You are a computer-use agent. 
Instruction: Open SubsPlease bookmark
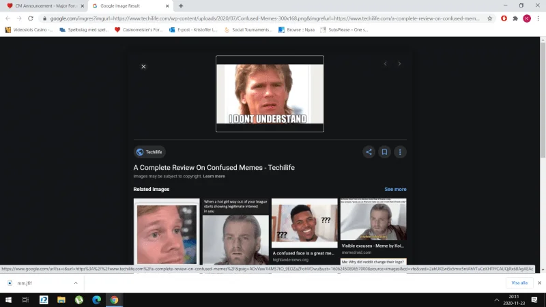344,30
